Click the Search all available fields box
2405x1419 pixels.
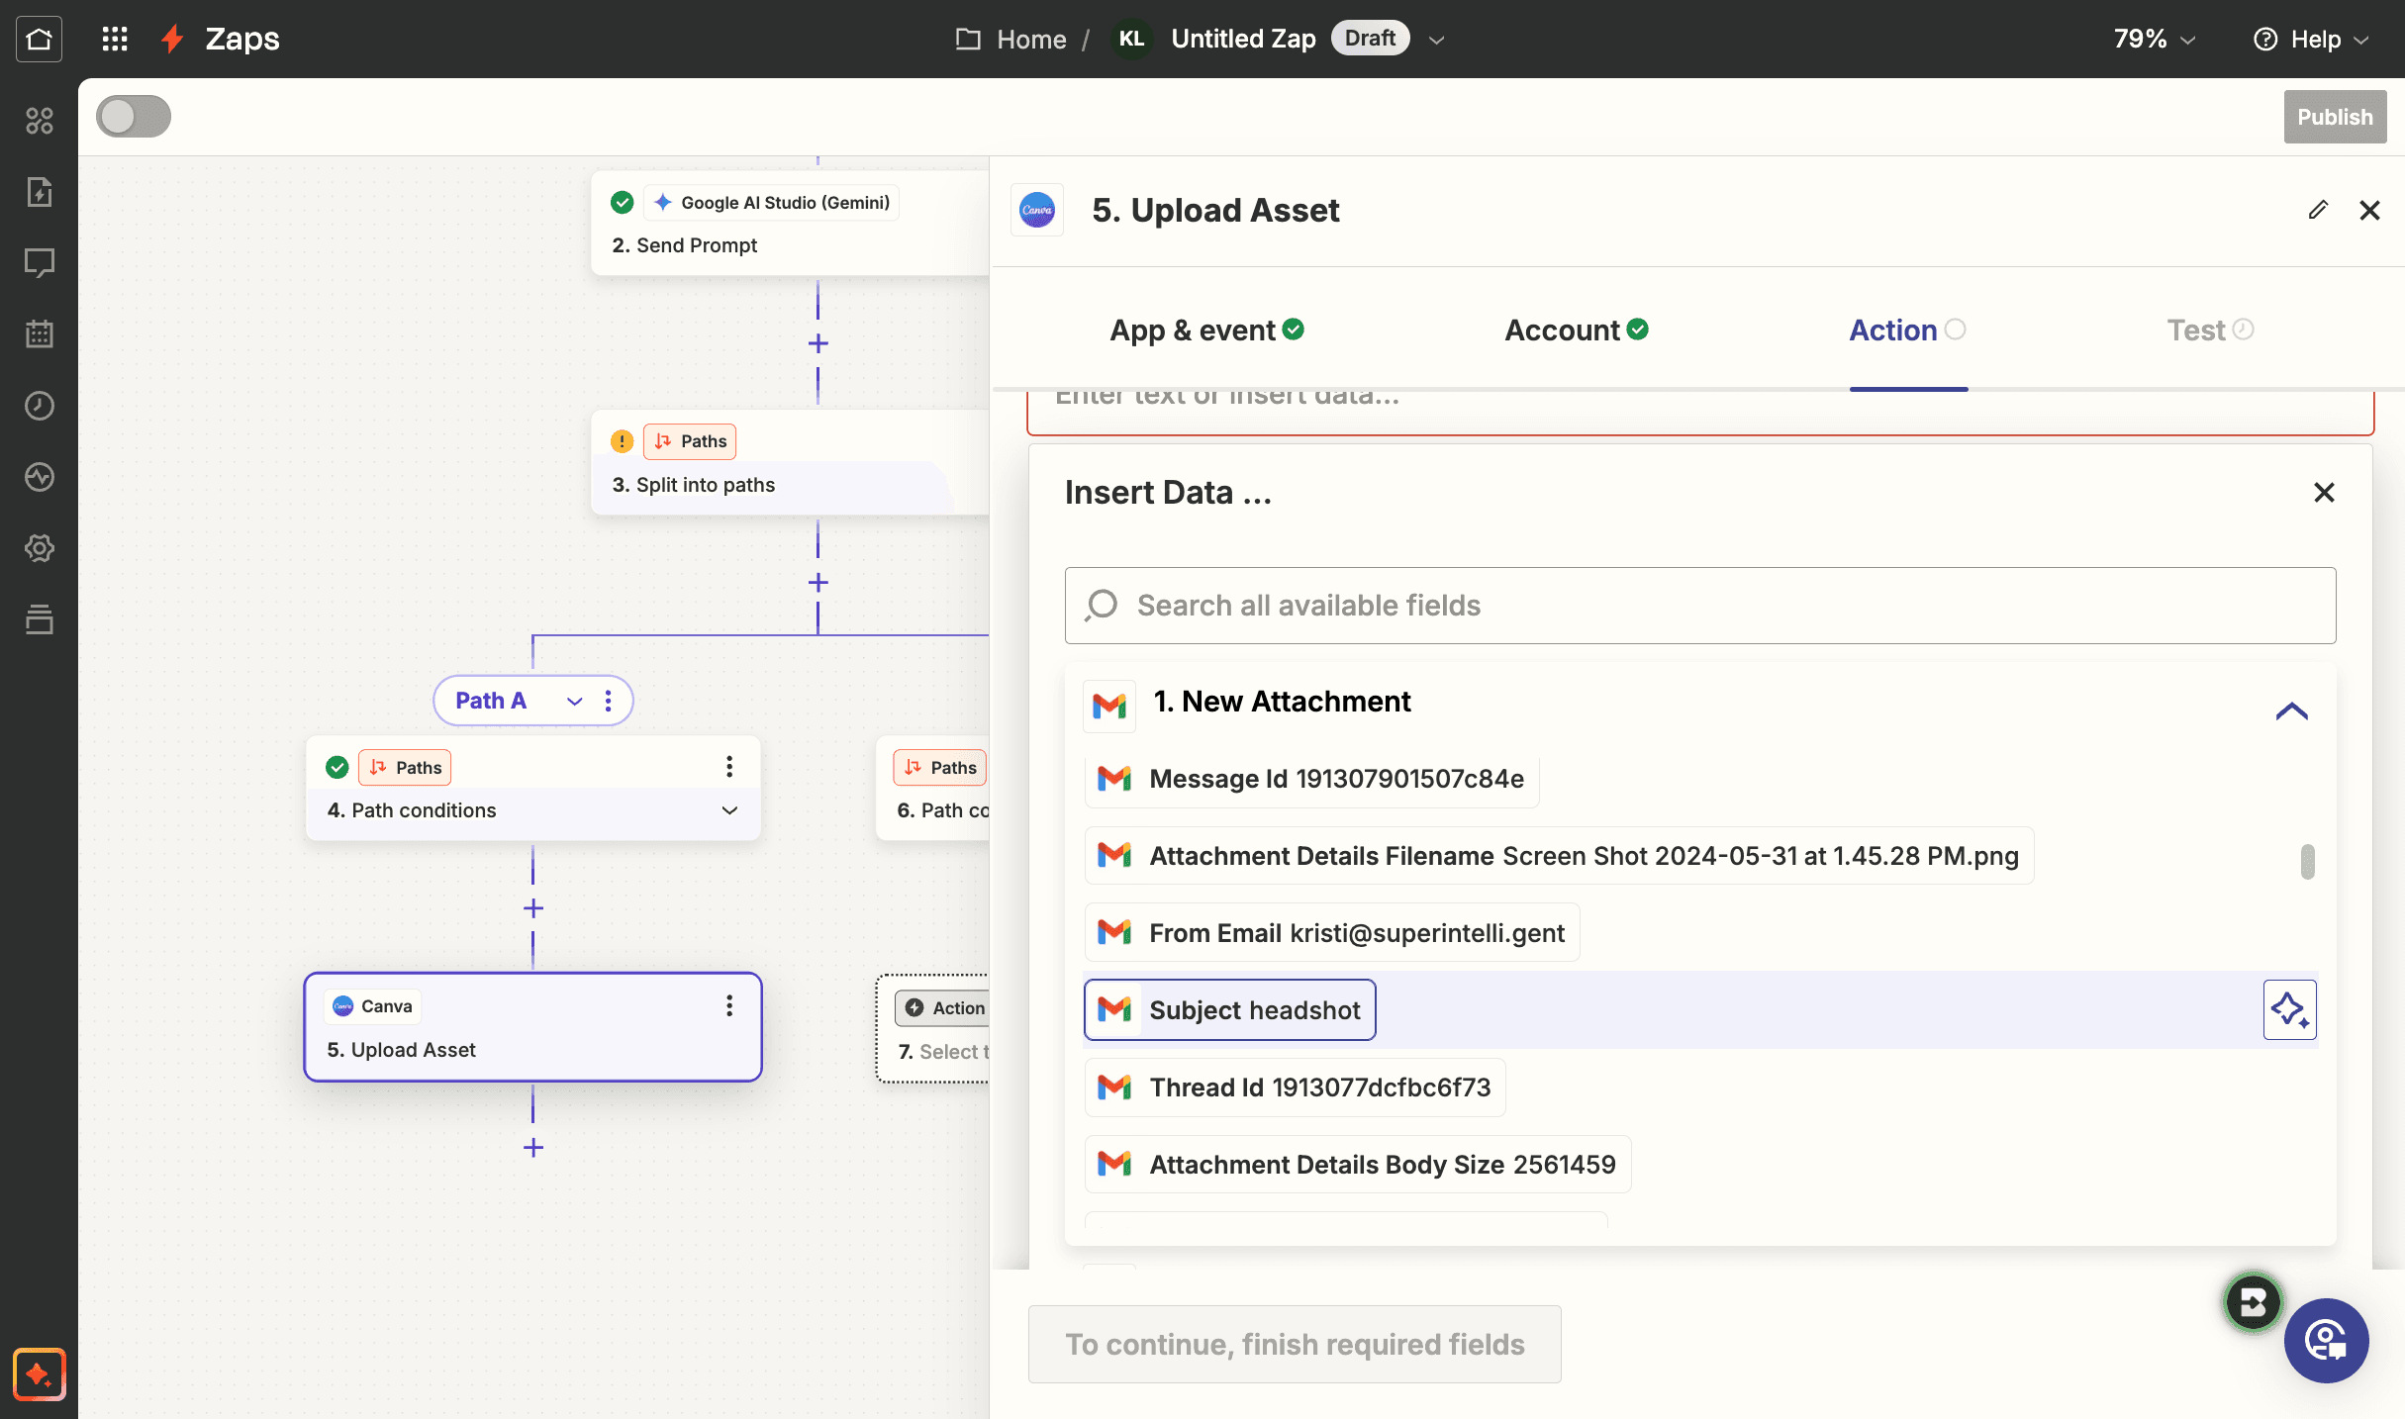1699,605
